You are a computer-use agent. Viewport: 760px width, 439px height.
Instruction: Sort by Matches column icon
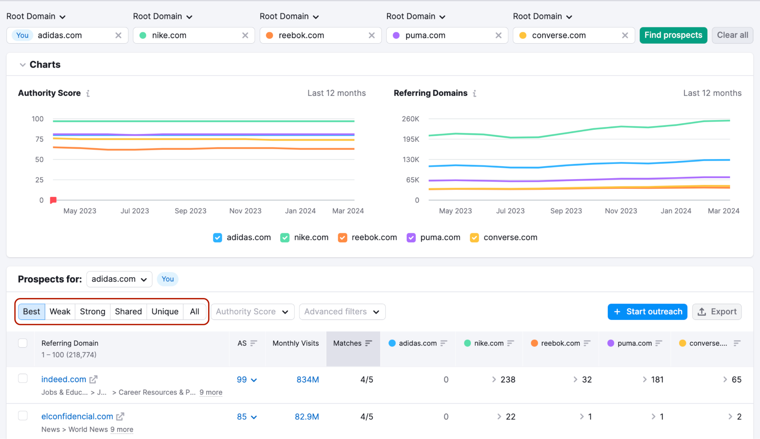(368, 343)
